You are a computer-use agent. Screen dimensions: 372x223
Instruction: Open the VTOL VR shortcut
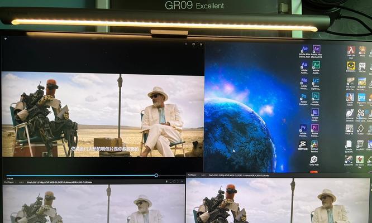[350, 130]
